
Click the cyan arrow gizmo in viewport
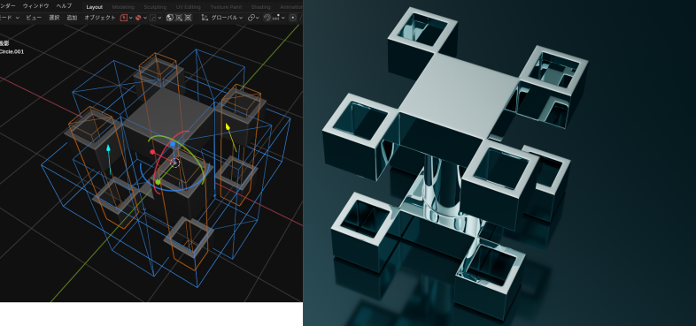point(109,158)
